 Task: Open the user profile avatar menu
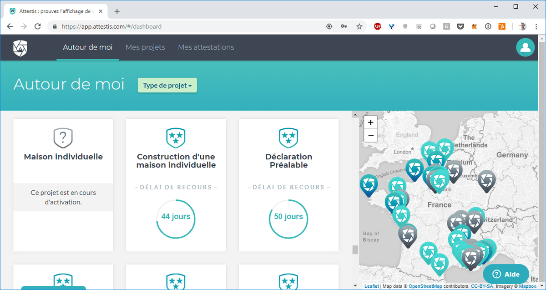tap(525, 47)
